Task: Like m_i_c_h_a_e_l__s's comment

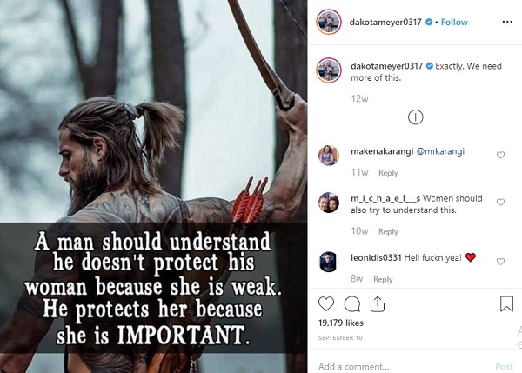Action: 500,202
